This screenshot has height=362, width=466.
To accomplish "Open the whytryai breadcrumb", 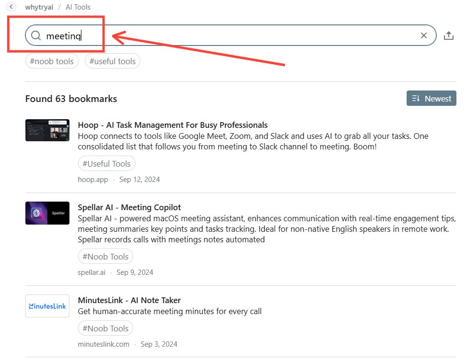I will [39, 7].
